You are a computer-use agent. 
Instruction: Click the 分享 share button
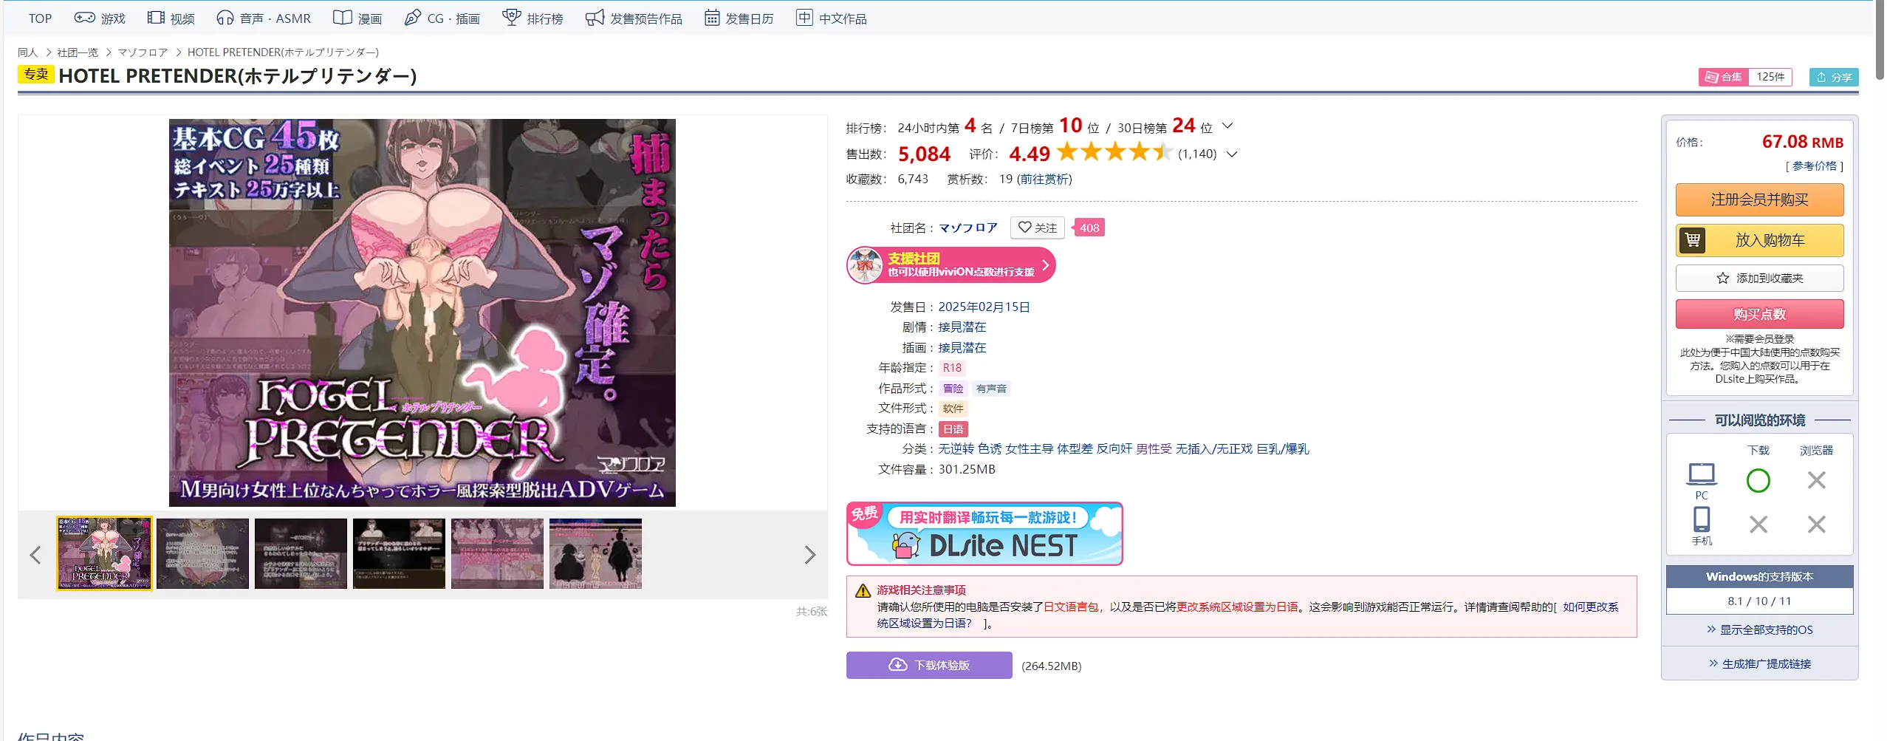1833,77
